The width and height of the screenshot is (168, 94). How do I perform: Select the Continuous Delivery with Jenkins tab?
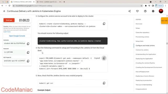pyautogui.click(x=23, y=2)
